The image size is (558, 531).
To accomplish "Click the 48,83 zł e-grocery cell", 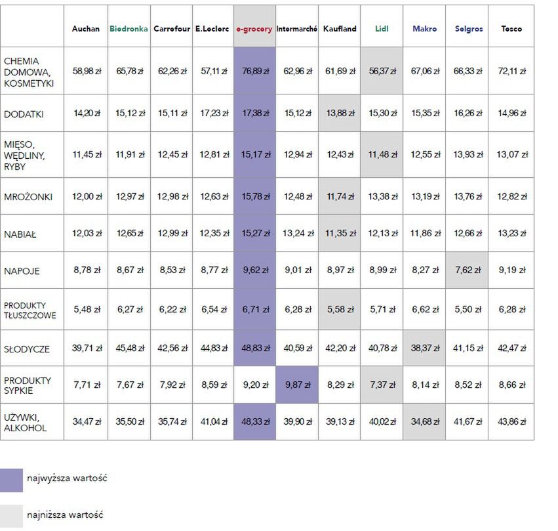I will point(255,349).
